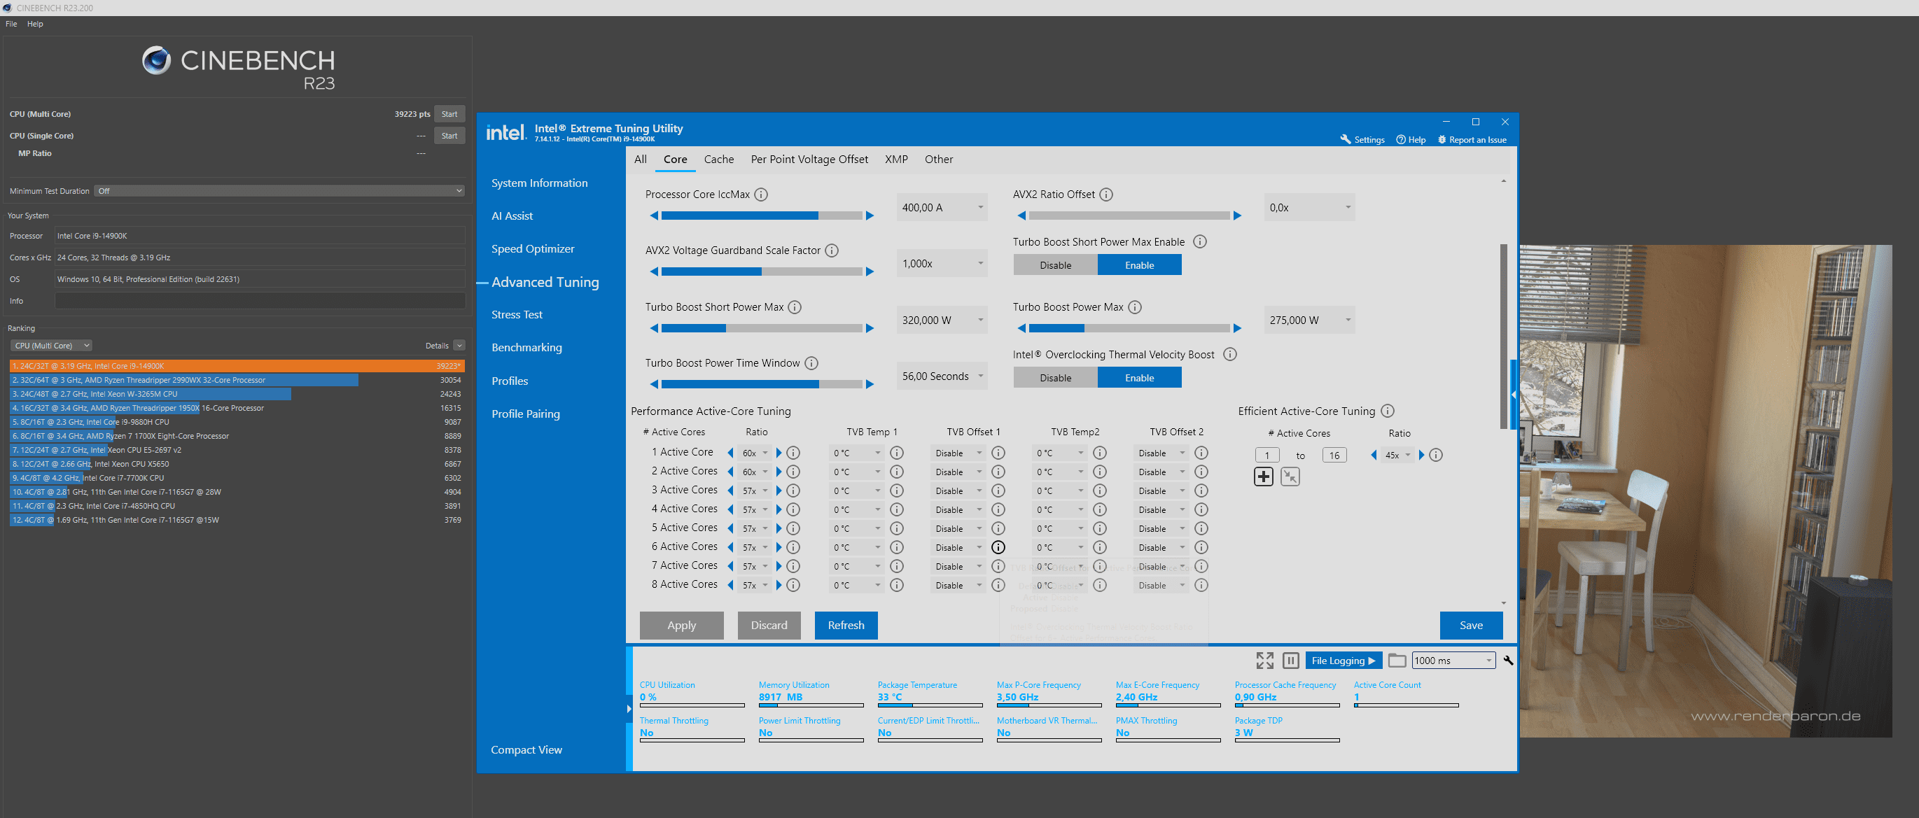Switch to the Other tab
Viewport: 1919px width, 818px height.
click(939, 160)
